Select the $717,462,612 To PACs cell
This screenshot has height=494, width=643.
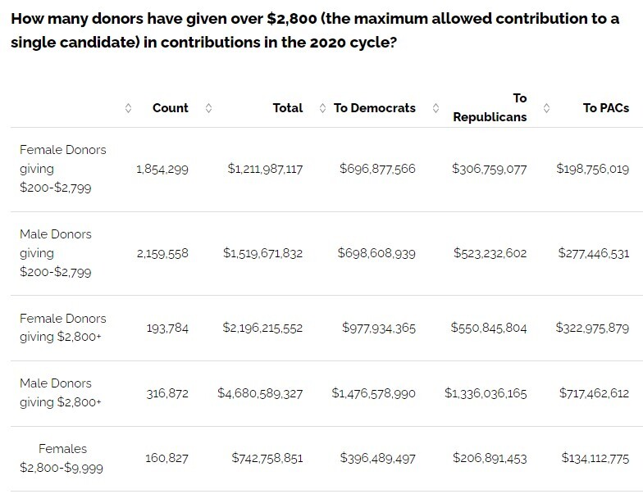point(595,394)
